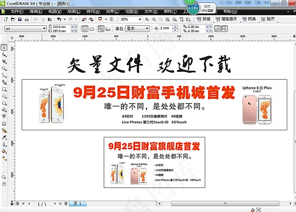
Task: Expand the undo history arrow
Action: (x=65, y=19)
